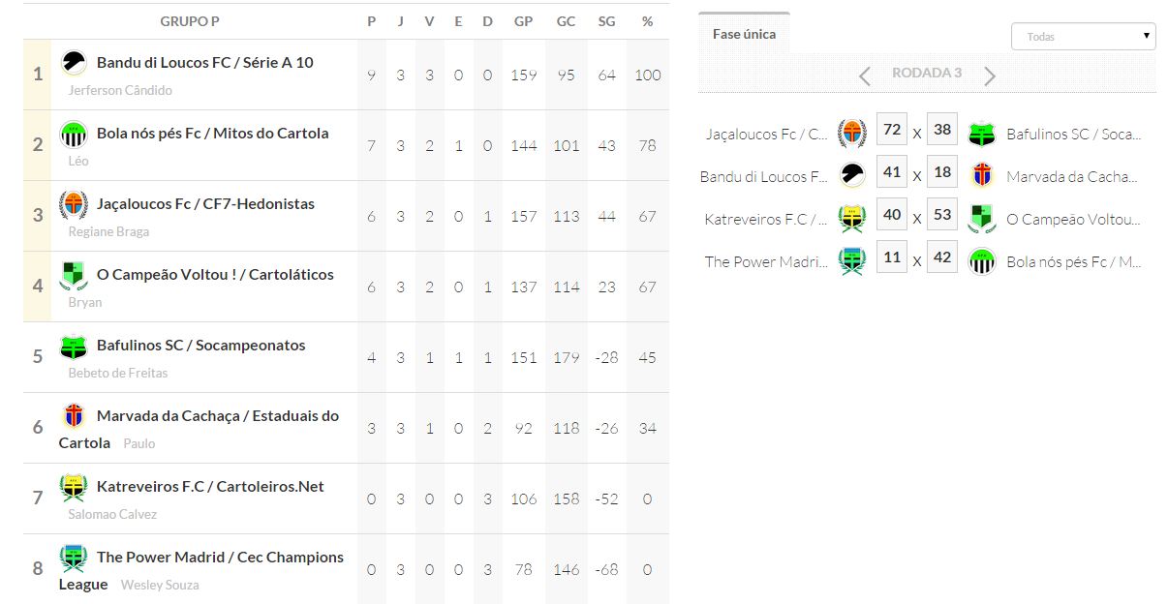Click The Power Madrid crest in standings
The height and width of the screenshot is (604, 1168).
tap(73, 559)
